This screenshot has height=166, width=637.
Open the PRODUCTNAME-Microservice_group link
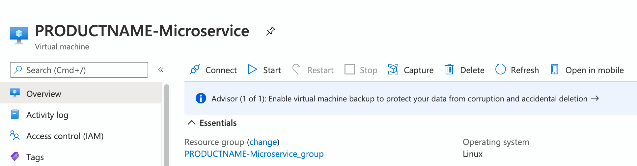tap(254, 154)
